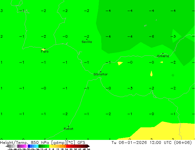Click the grey left arrow of the legend
The width and height of the screenshot is (195, 150).
pos(7,146)
